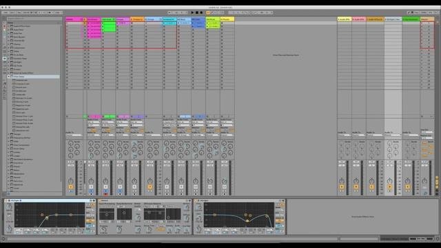Expand the External Audio Effect folder

(9, 73)
